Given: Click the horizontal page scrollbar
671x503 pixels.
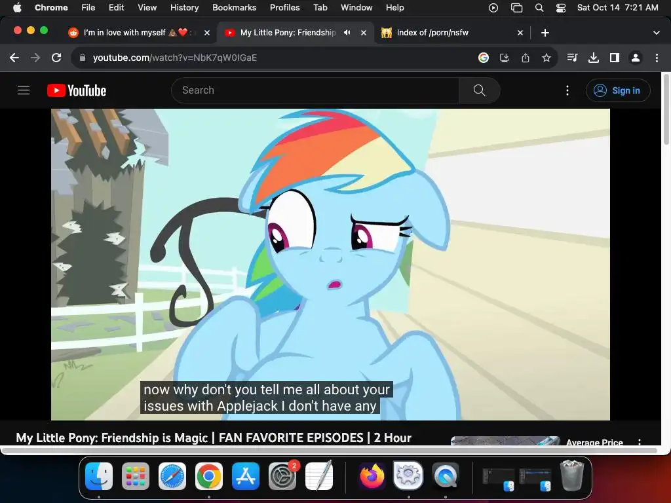Looking at the screenshot, I should [x=330, y=451].
